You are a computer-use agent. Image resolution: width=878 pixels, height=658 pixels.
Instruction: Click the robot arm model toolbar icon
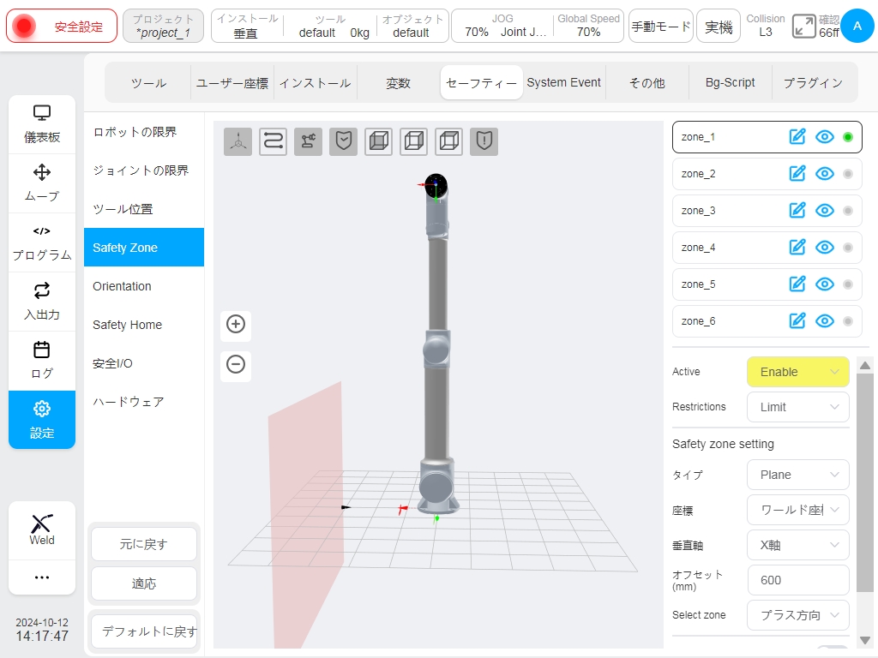click(308, 141)
